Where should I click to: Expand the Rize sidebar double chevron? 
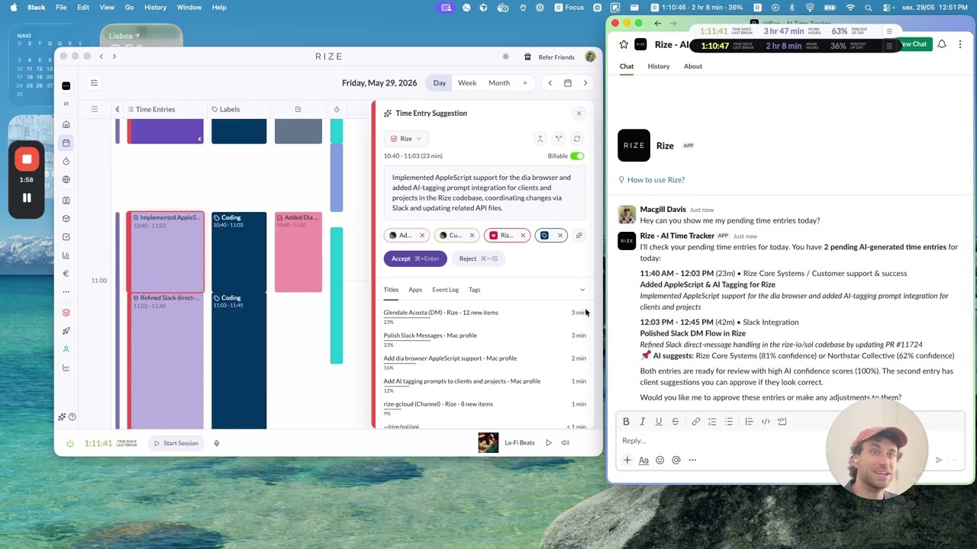click(66, 104)
